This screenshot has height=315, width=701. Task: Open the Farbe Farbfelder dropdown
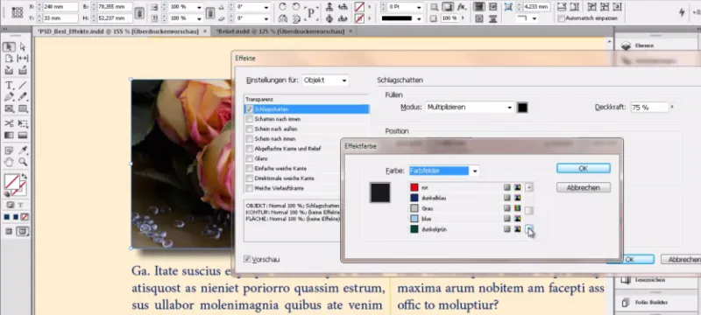coord(443,171)
